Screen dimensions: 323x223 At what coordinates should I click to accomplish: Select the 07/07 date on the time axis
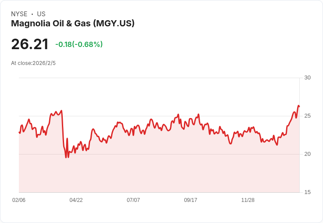click(x=133, y=200)
